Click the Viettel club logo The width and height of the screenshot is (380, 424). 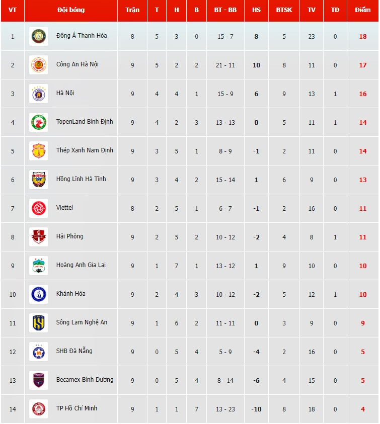point(39,208)
